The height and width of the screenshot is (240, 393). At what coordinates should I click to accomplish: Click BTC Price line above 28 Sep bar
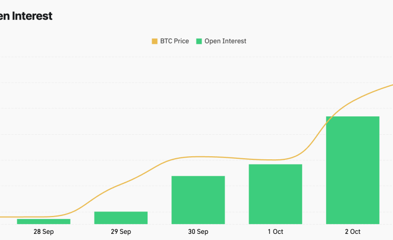click(43, 217)
